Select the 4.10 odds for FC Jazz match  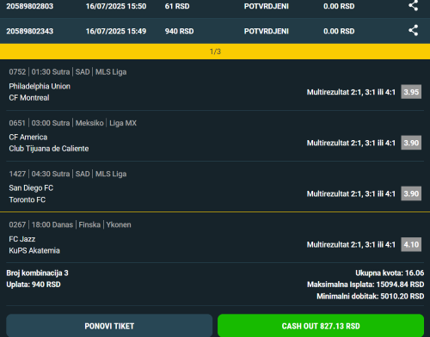[x=411, y=244]
